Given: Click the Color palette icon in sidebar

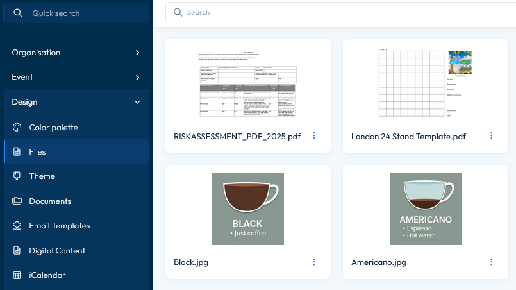Looking at the screenshot, I should 17,127.
